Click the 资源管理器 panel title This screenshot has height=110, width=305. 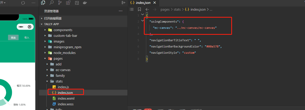(51, 11)
